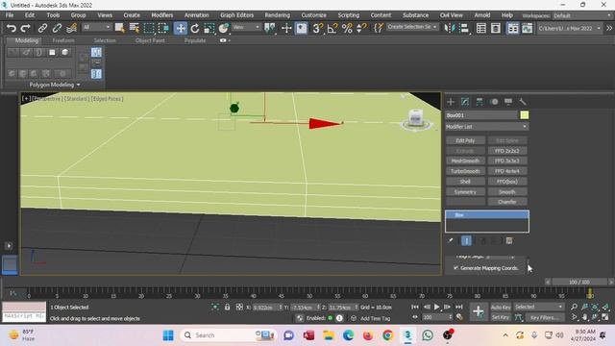This screenshot has height=346, width=615.
Task: Open Select by Name list
Action: click(135, 28)
